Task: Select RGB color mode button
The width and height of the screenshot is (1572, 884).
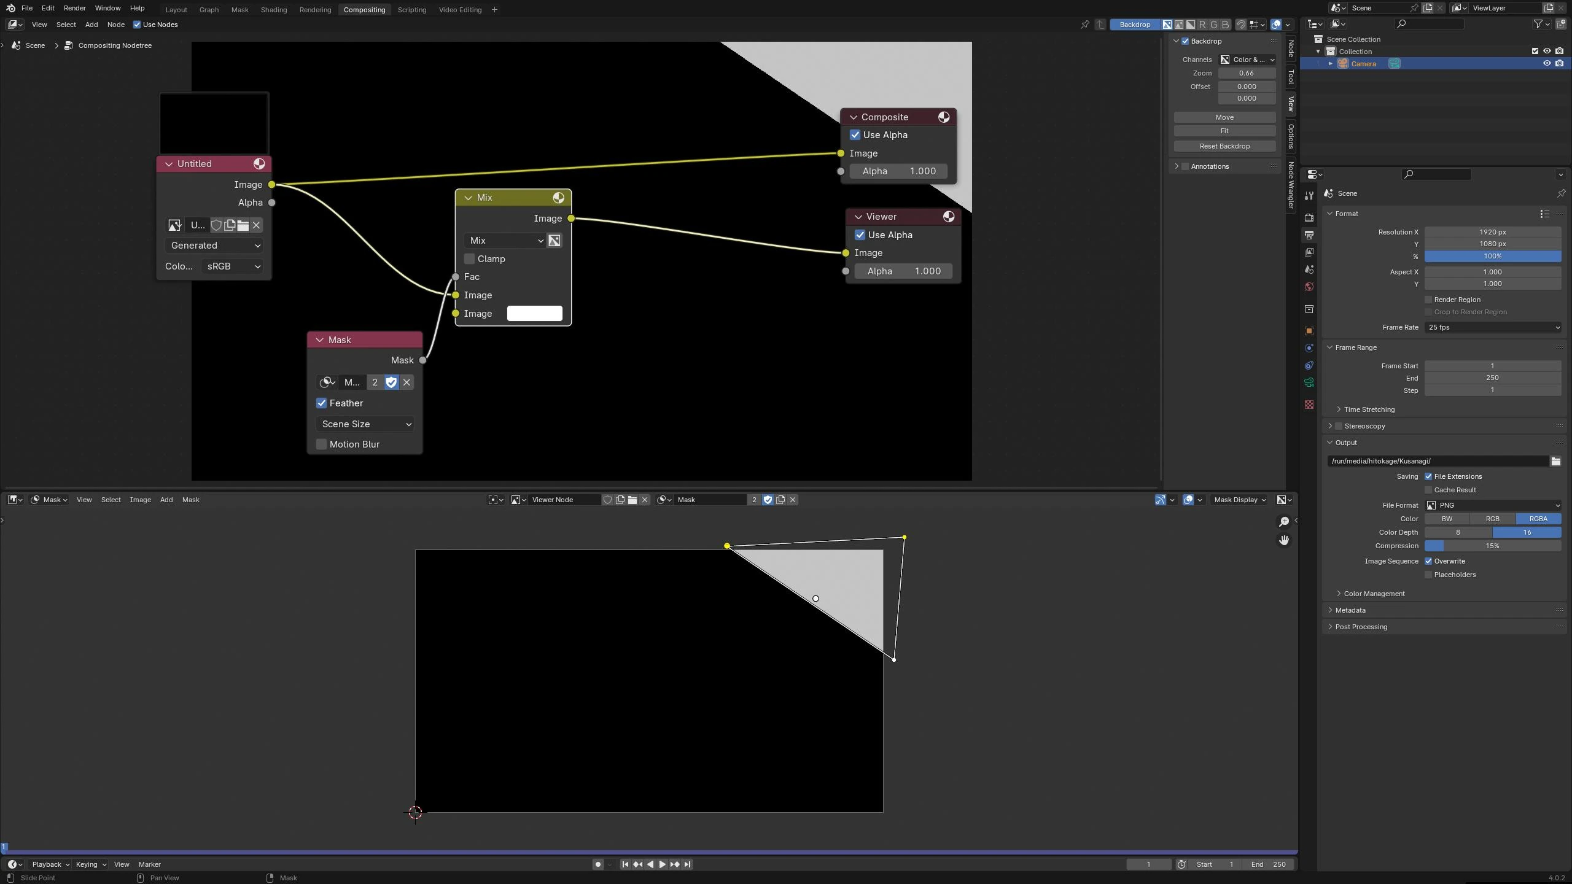Action: click(1492, 519)
